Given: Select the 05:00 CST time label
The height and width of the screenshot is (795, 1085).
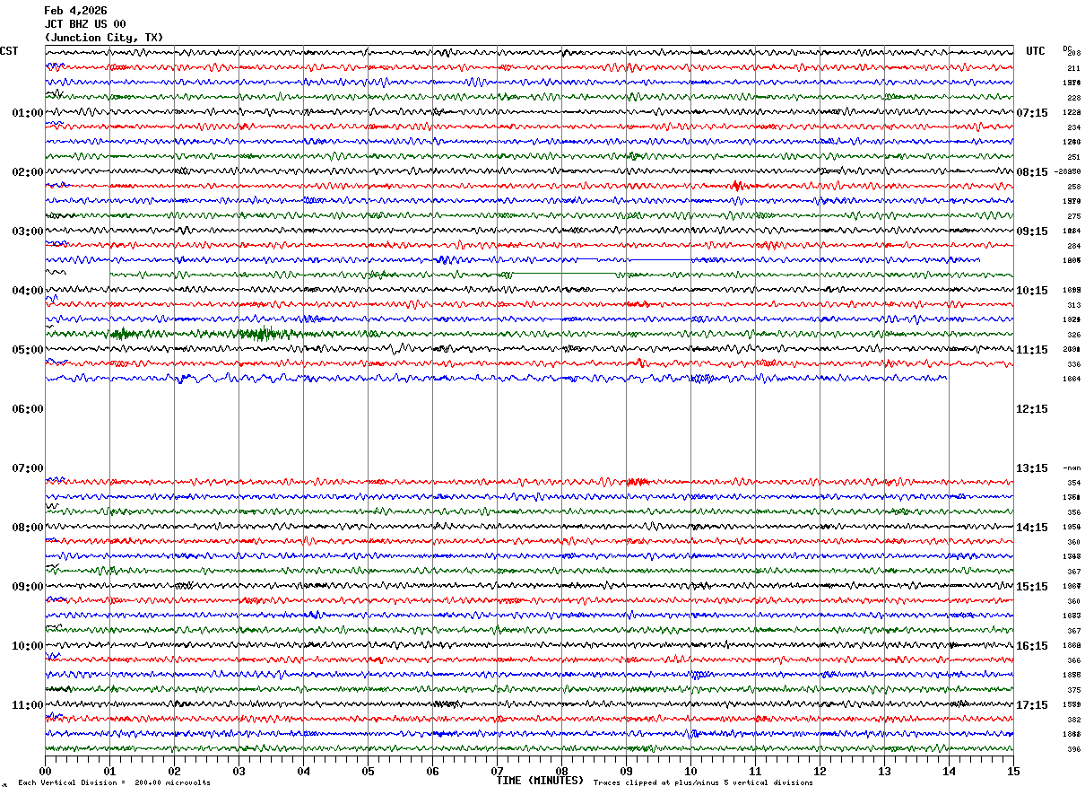Looking at the screenshot, I should pos(27,350).
